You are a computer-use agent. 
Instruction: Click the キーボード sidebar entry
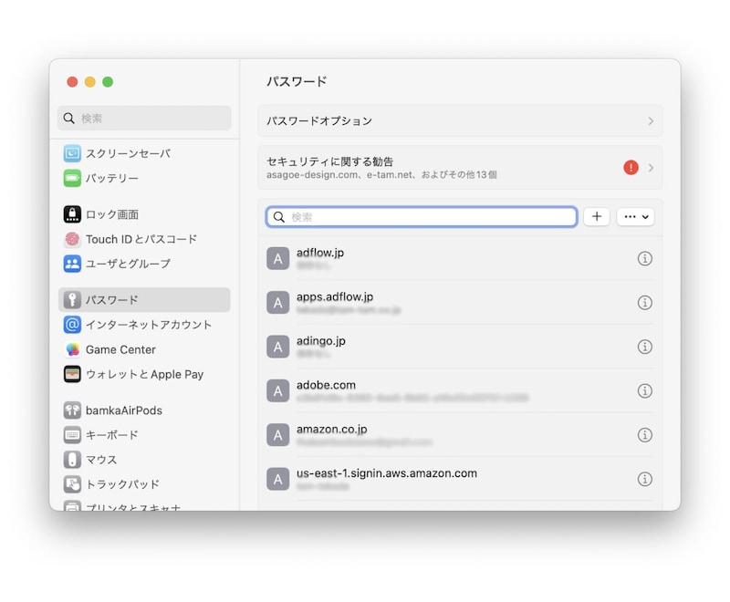(x=74, y=435)
